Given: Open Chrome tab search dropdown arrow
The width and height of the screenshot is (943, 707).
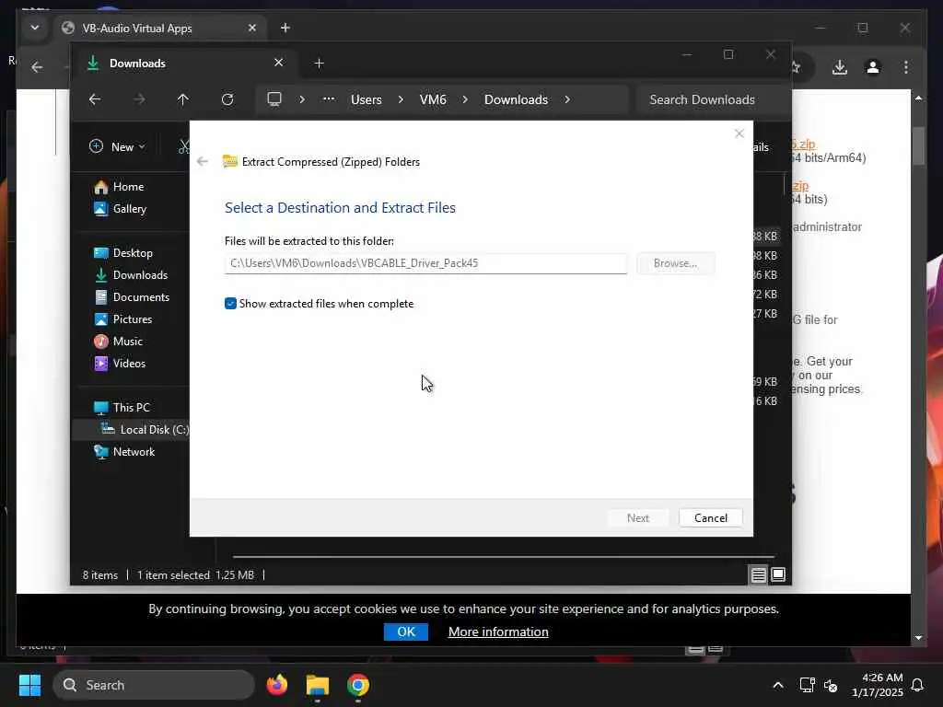Looking at the screenshot, I should point(35,28).
